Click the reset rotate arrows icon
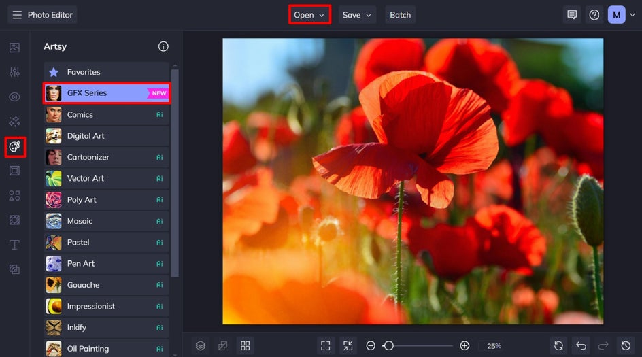The width and height of the screenshot is (642, 357). point(558,346)
